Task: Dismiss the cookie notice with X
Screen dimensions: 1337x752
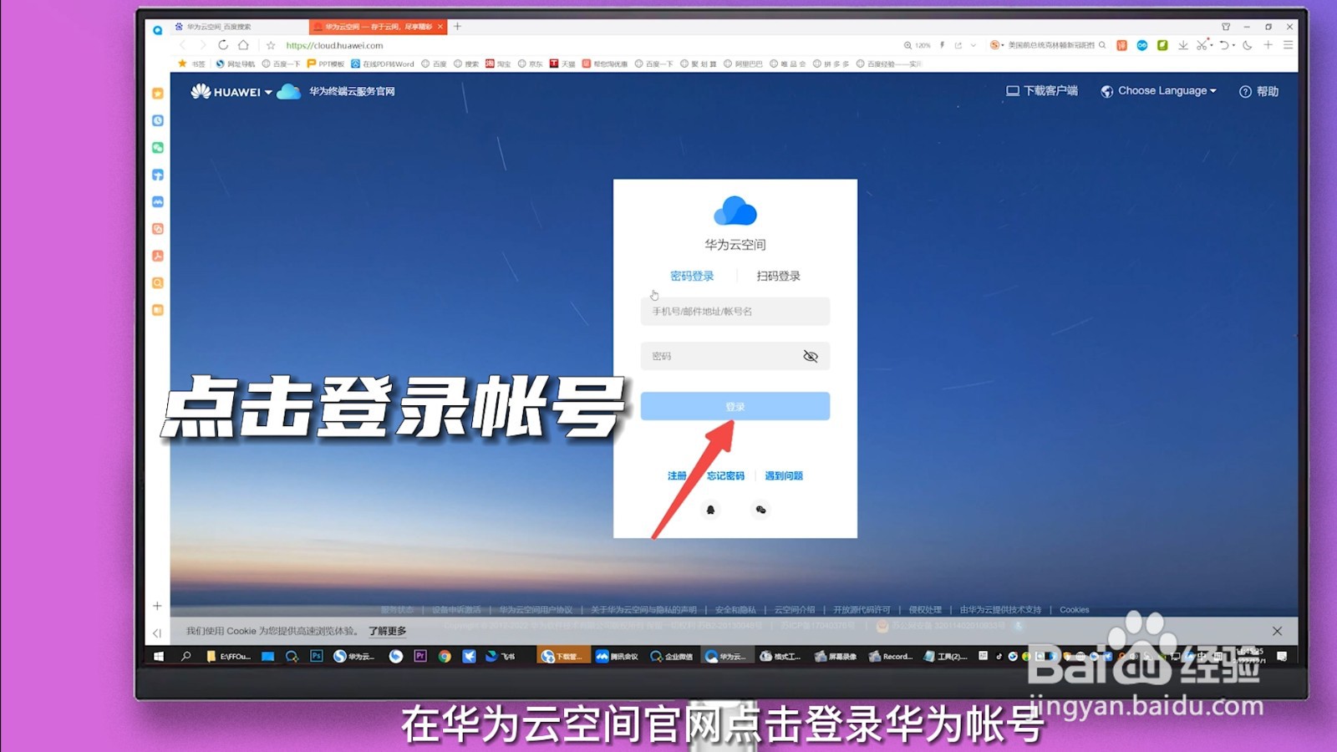Action: coord(1277,631)
